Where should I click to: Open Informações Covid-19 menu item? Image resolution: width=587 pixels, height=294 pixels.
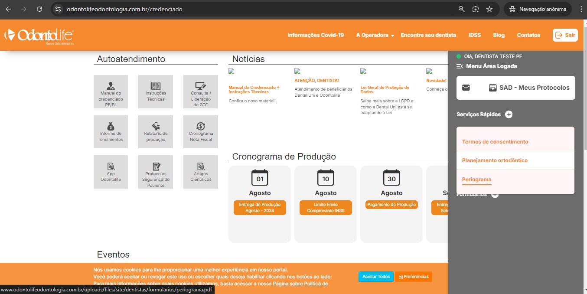[316, 35]
